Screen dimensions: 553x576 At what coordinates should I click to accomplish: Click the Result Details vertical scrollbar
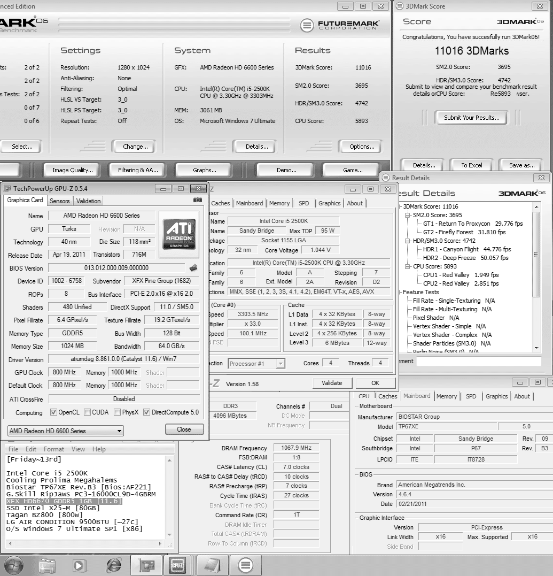coord(536,278)
